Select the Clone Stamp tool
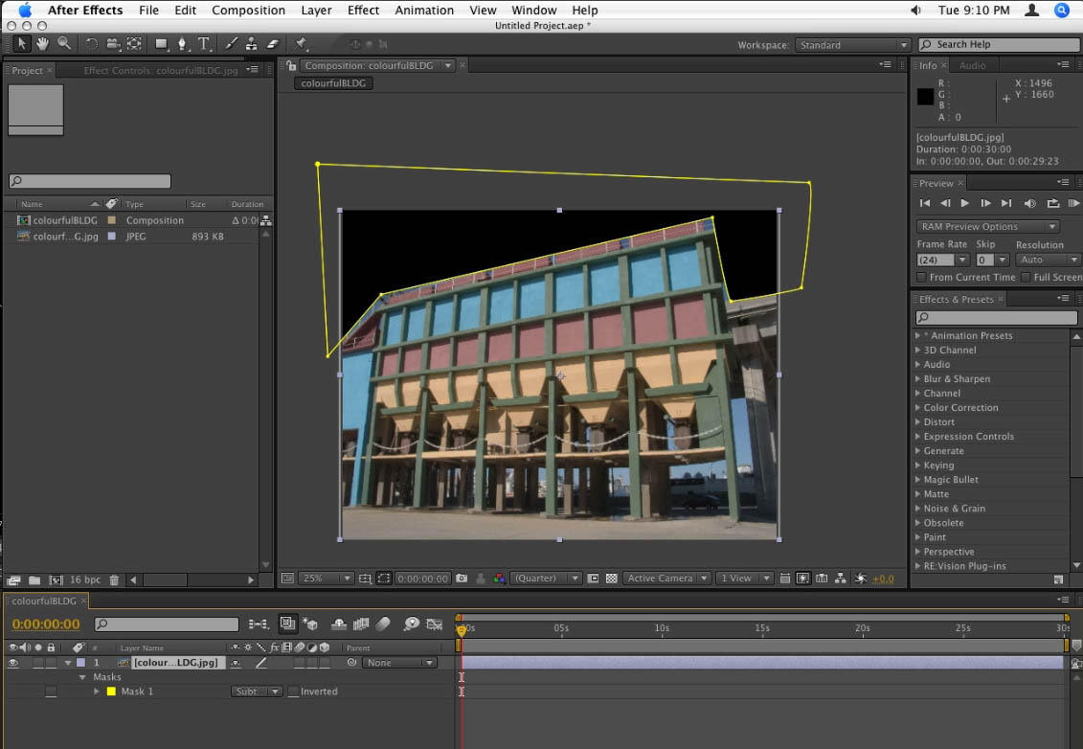 pyautogui.click(x=251, y=44)
